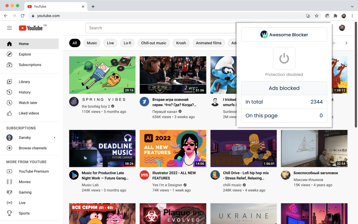Open Watch later in the sidebar
This screenshot has width=358, height=224.
(x=29, y=103)
